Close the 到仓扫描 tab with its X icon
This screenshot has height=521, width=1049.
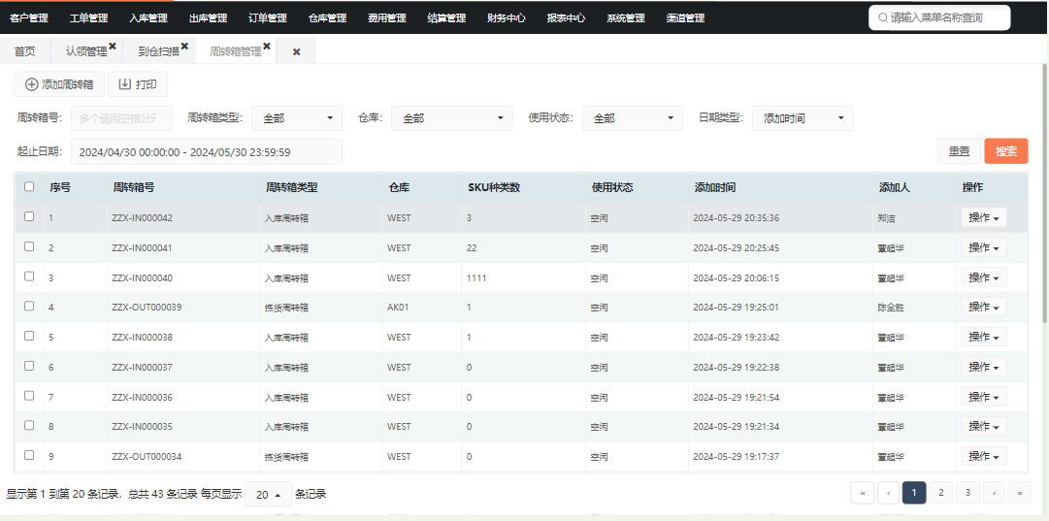(x=184, y=47)
